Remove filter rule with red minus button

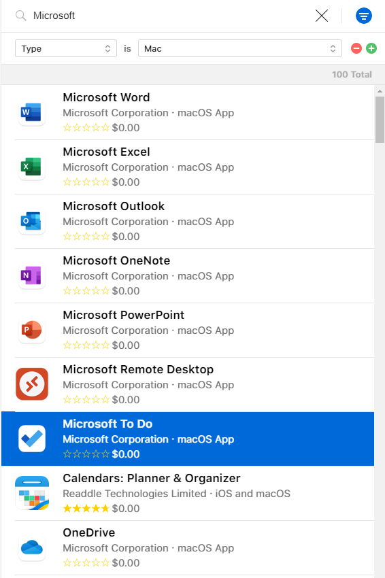click(x=356, y=48)
